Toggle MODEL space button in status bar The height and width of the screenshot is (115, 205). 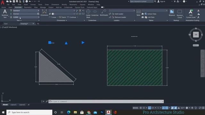coord(135,108)
